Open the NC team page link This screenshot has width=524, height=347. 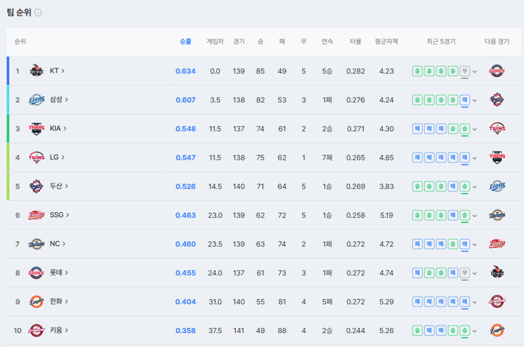pyautogui.click(x=58, y=244)
